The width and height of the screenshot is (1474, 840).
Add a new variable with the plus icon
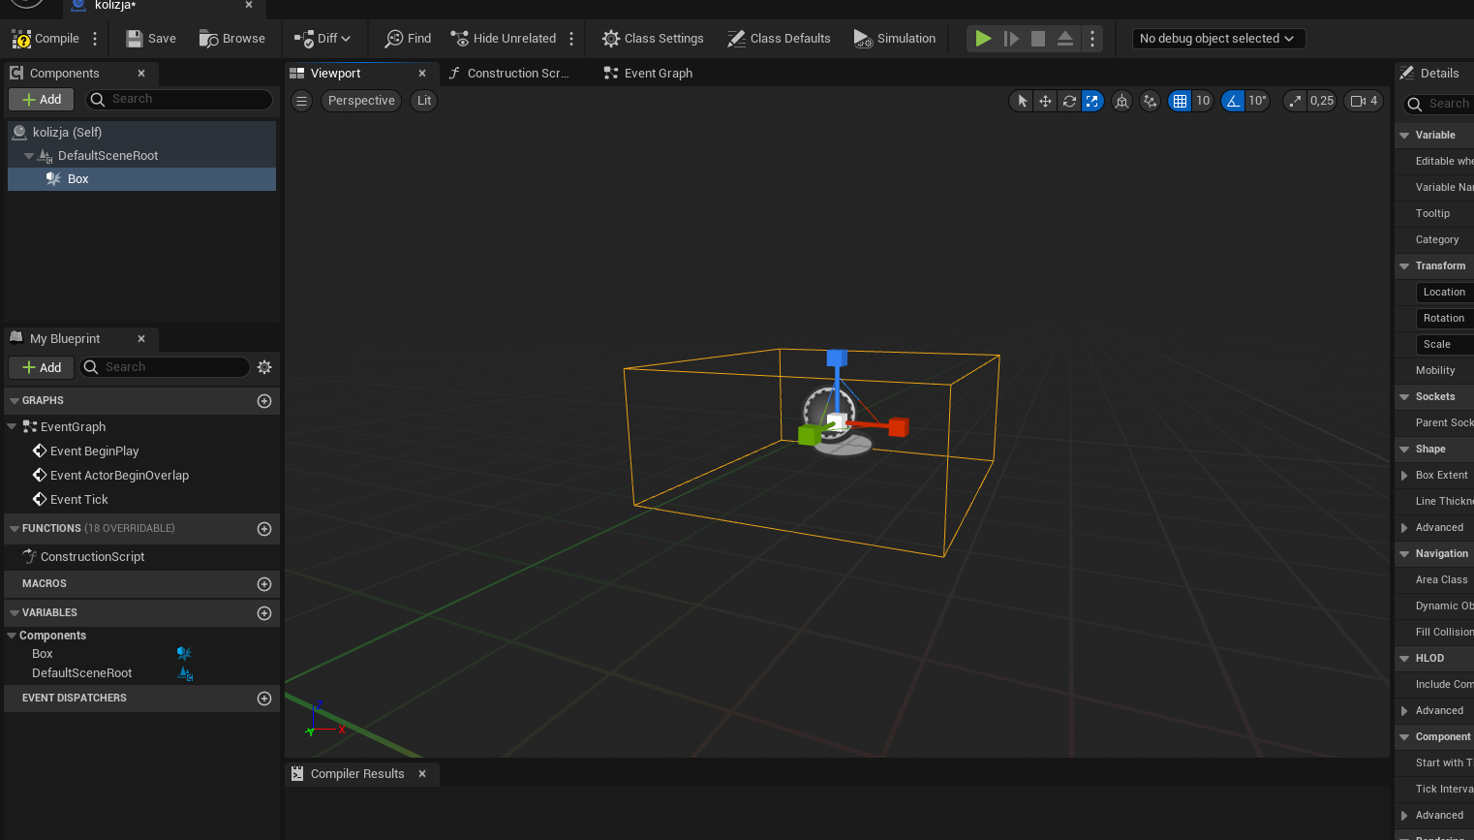tap(264, 613)
